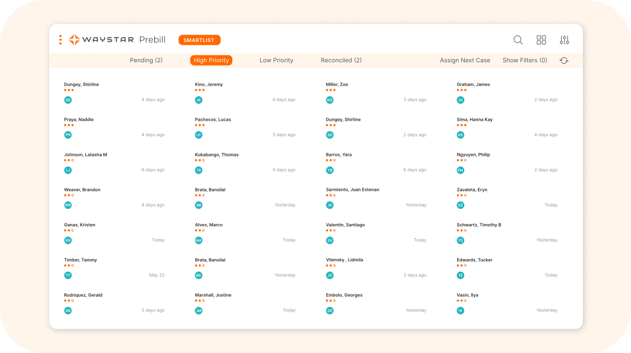Switch to the Low Priority tab
Image resolution: width=631 pixels, height=353 pixels.
tap(276, 61)
